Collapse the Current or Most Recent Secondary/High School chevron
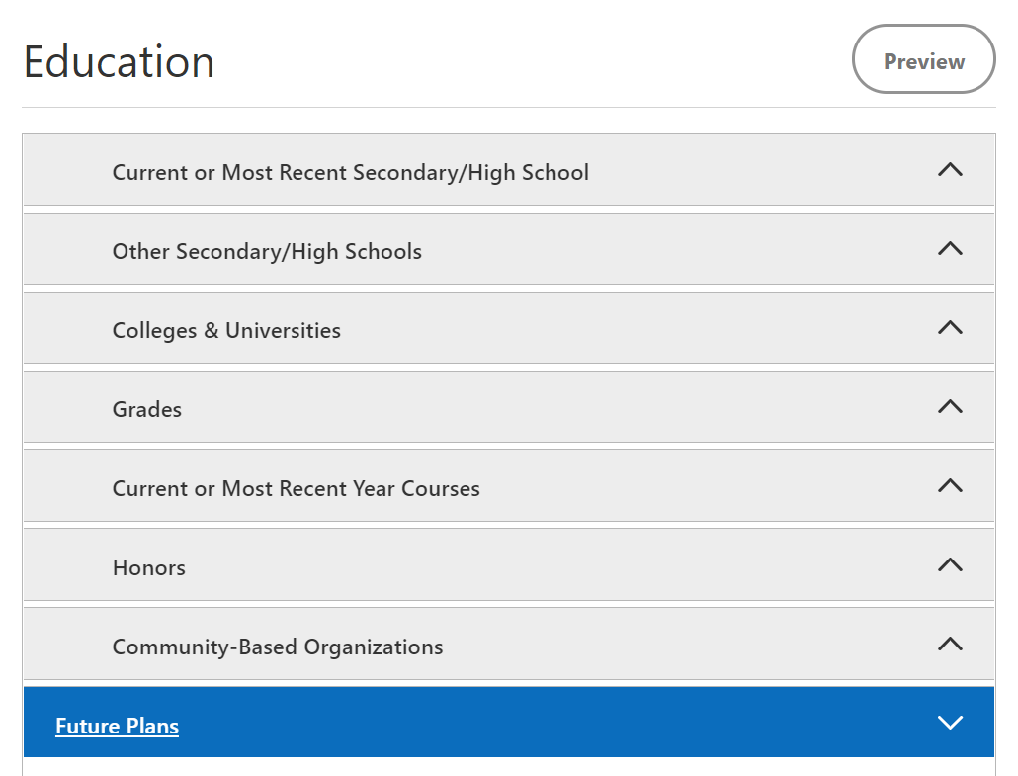The height and width of the screenshot is (776, 1018). click(x=950, y=170)
